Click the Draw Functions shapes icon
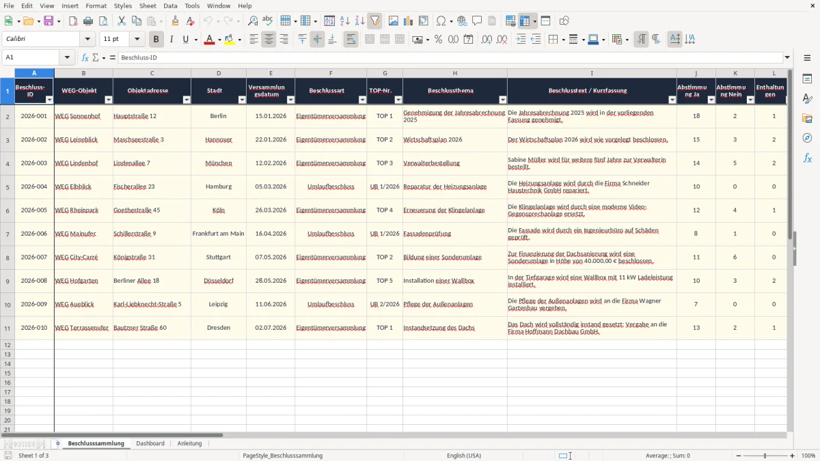The width and height of the screenshot is (820, 461). click(x=564, y=21)
